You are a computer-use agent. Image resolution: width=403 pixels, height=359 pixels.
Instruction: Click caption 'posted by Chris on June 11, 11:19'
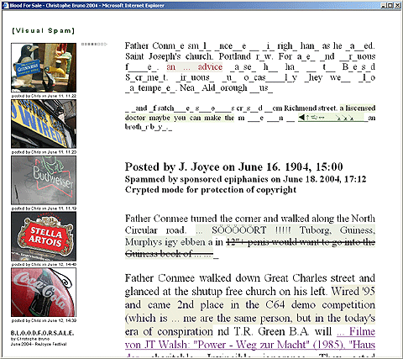(x=44, y=209)
